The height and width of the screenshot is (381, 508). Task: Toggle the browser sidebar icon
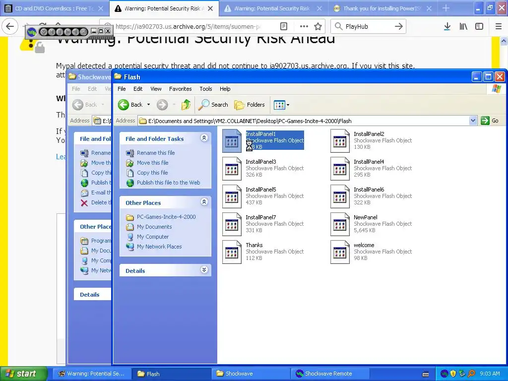pyautogui.click(x=479, y=27)
